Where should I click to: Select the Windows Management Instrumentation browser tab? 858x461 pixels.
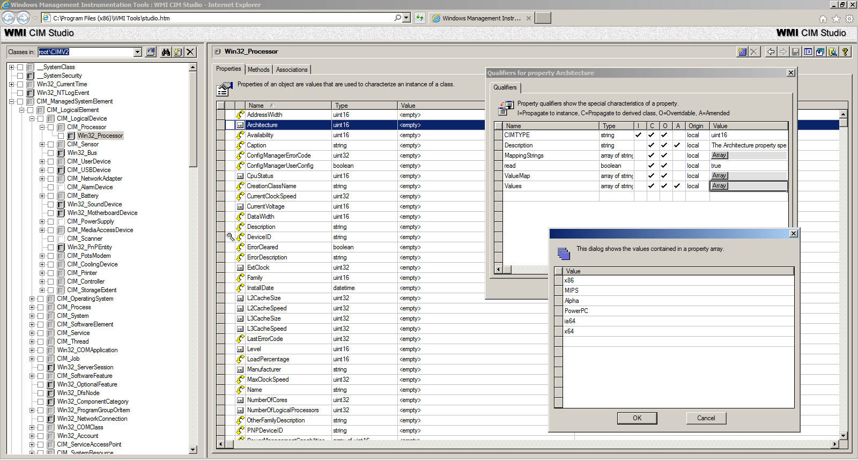point(482,18)
